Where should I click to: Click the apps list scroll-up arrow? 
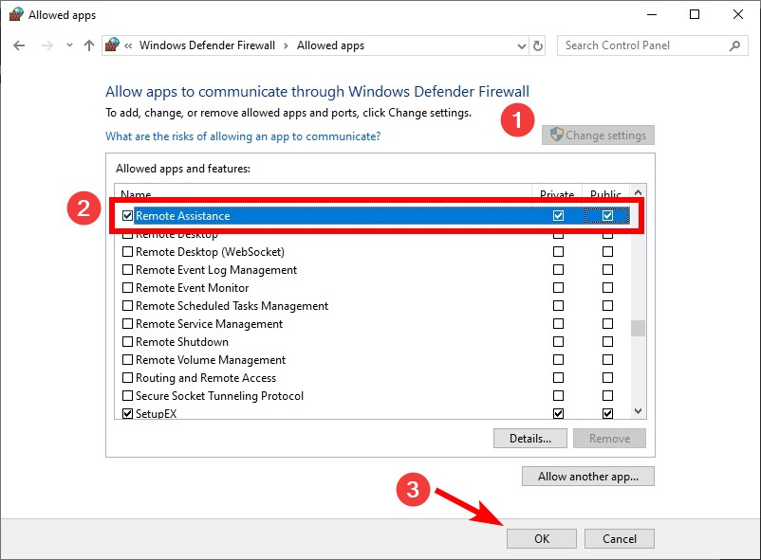(x=639, y=192)
